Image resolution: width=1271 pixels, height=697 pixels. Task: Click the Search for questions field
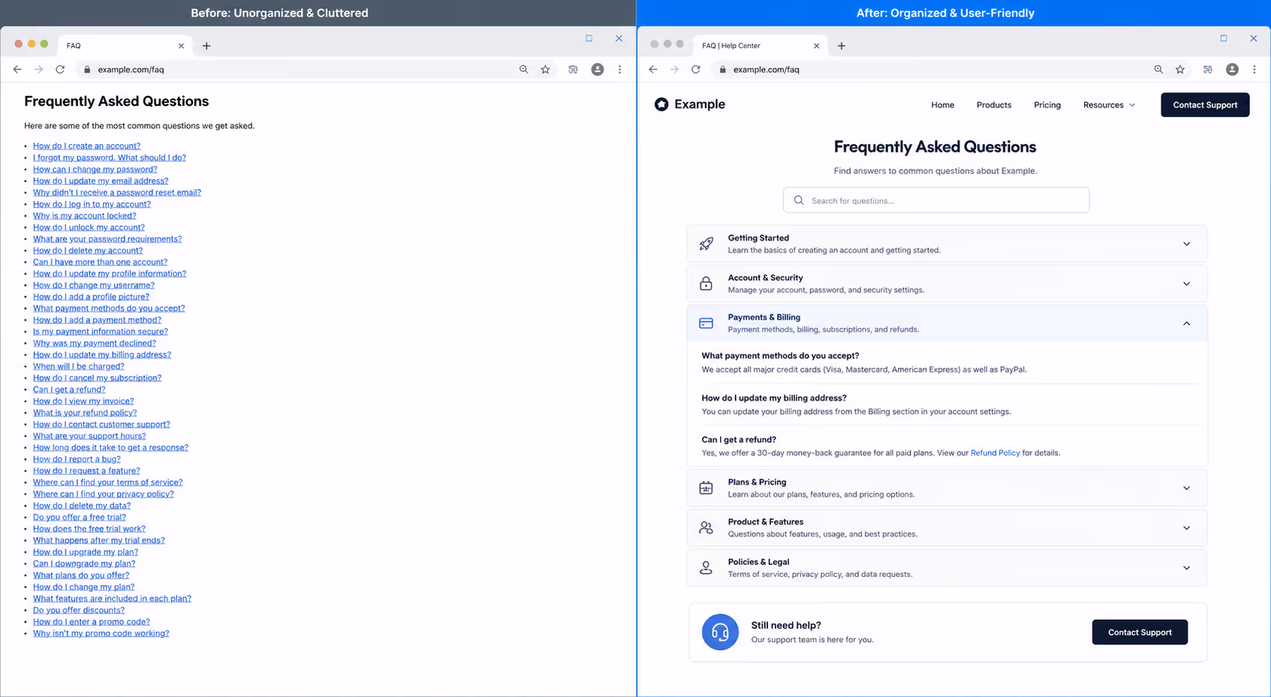coord(935,200)
